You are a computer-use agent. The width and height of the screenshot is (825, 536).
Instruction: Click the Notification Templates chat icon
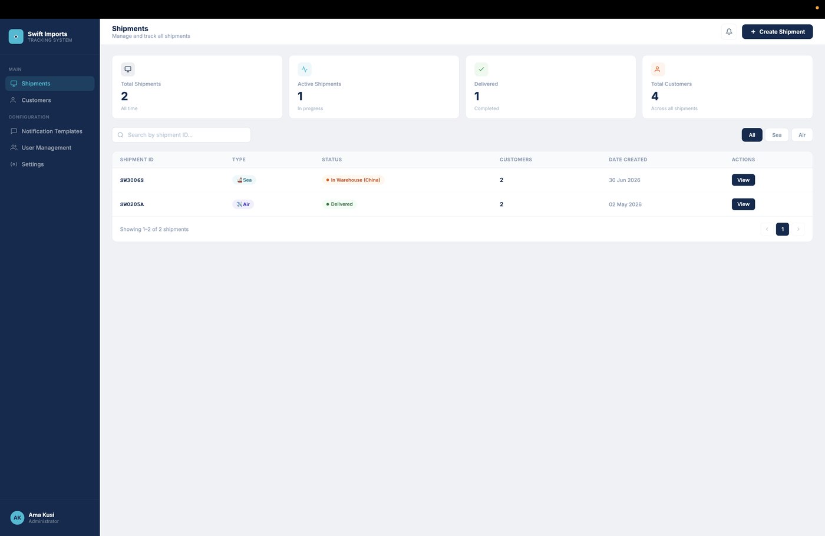point(14,131)
